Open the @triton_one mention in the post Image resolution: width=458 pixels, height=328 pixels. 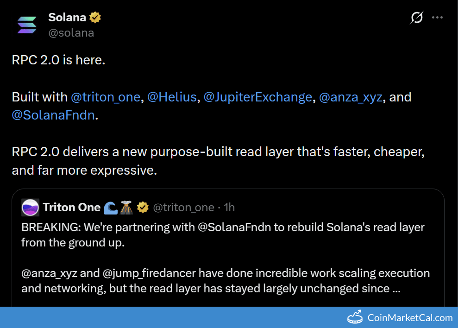(106, 97)
